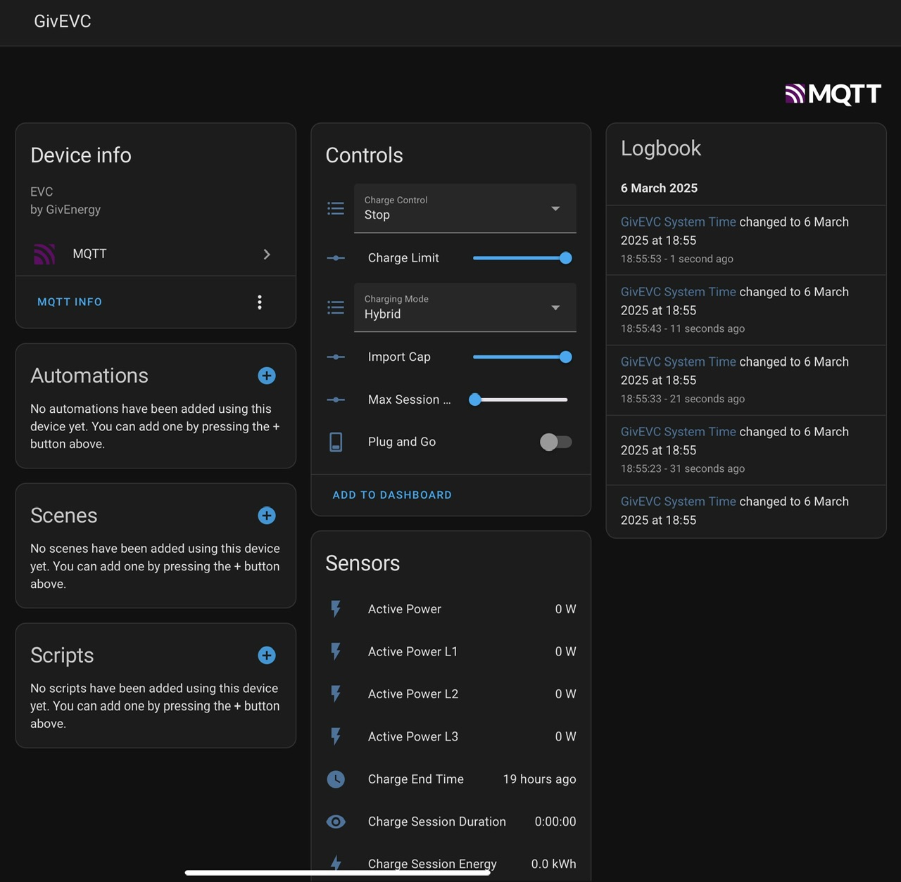
Task: Click the list icon beside Charge Control
Action: 336,208
